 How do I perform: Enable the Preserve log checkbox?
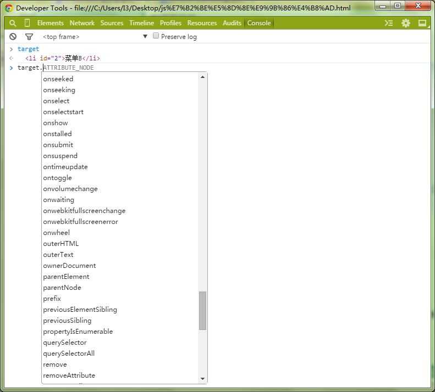coord(156,36)
